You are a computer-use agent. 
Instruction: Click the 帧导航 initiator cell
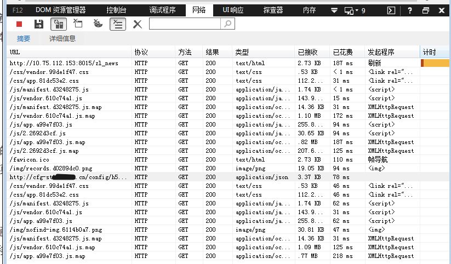coord(378,159)
